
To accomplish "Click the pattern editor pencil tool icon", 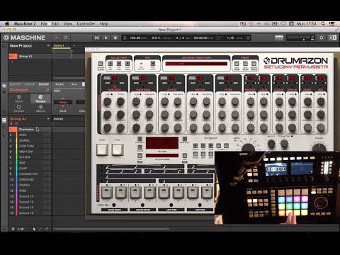I will click(x=40, y=229).
